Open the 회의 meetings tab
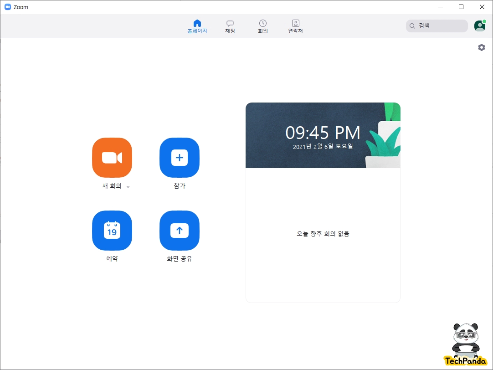 [x=263, y=26]
